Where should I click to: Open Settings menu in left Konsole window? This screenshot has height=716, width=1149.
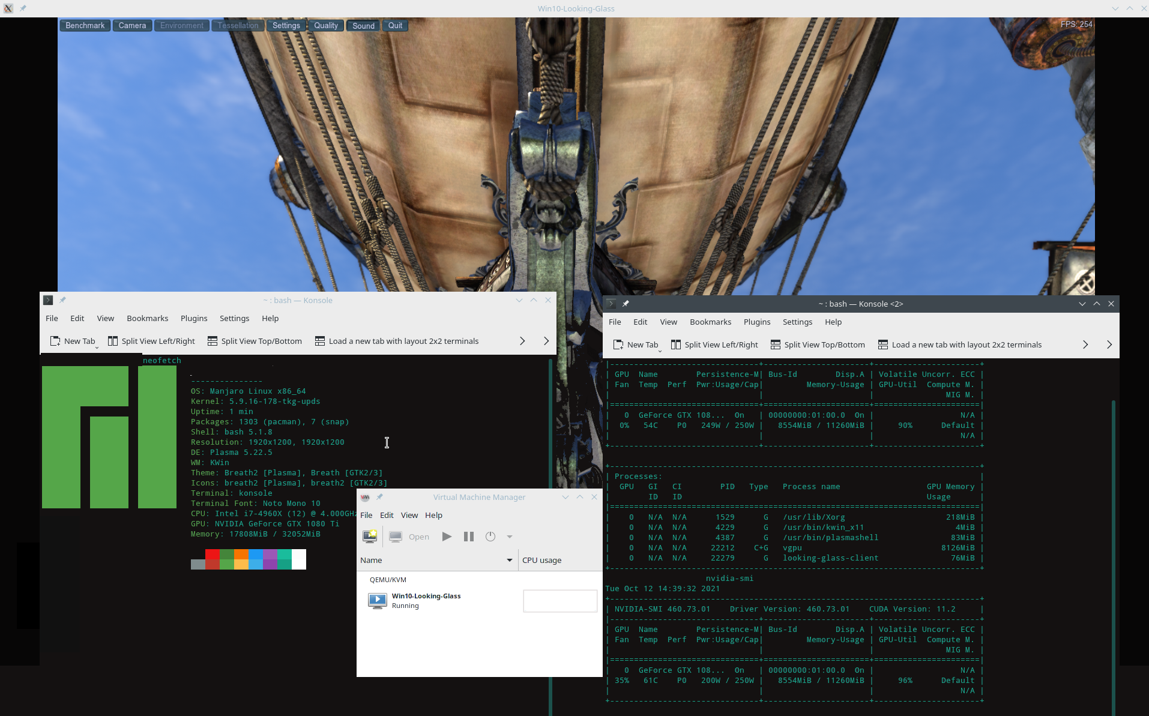click(234, 318)
